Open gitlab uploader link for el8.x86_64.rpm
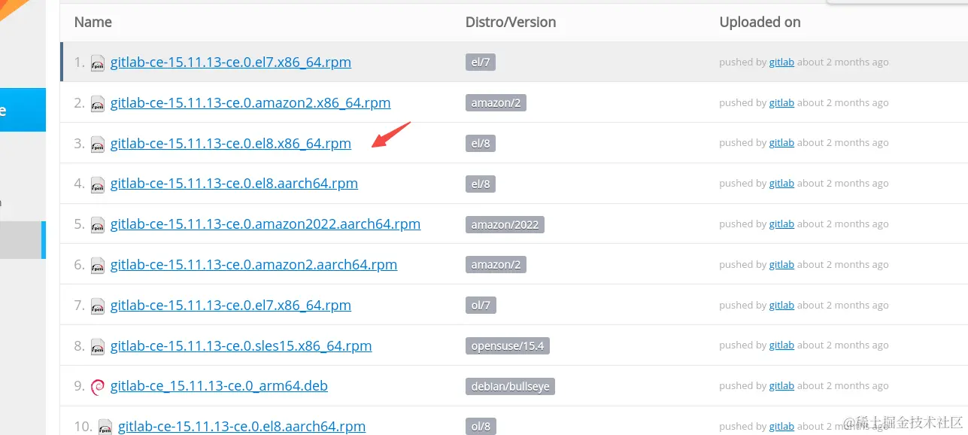This screenshot has width=968, height=435. click(x=781, y=143)
